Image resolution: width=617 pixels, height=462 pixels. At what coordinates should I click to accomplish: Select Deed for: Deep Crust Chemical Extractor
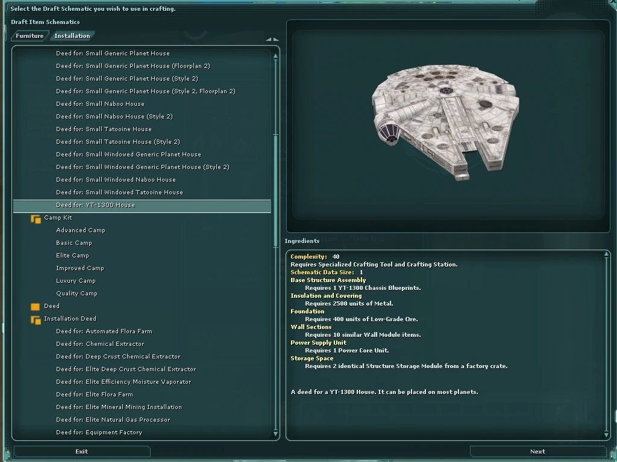tap(118, 356)
